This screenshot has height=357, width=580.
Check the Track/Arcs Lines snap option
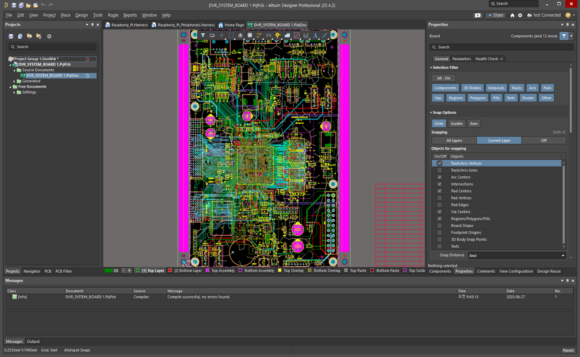tap(439, 170)
